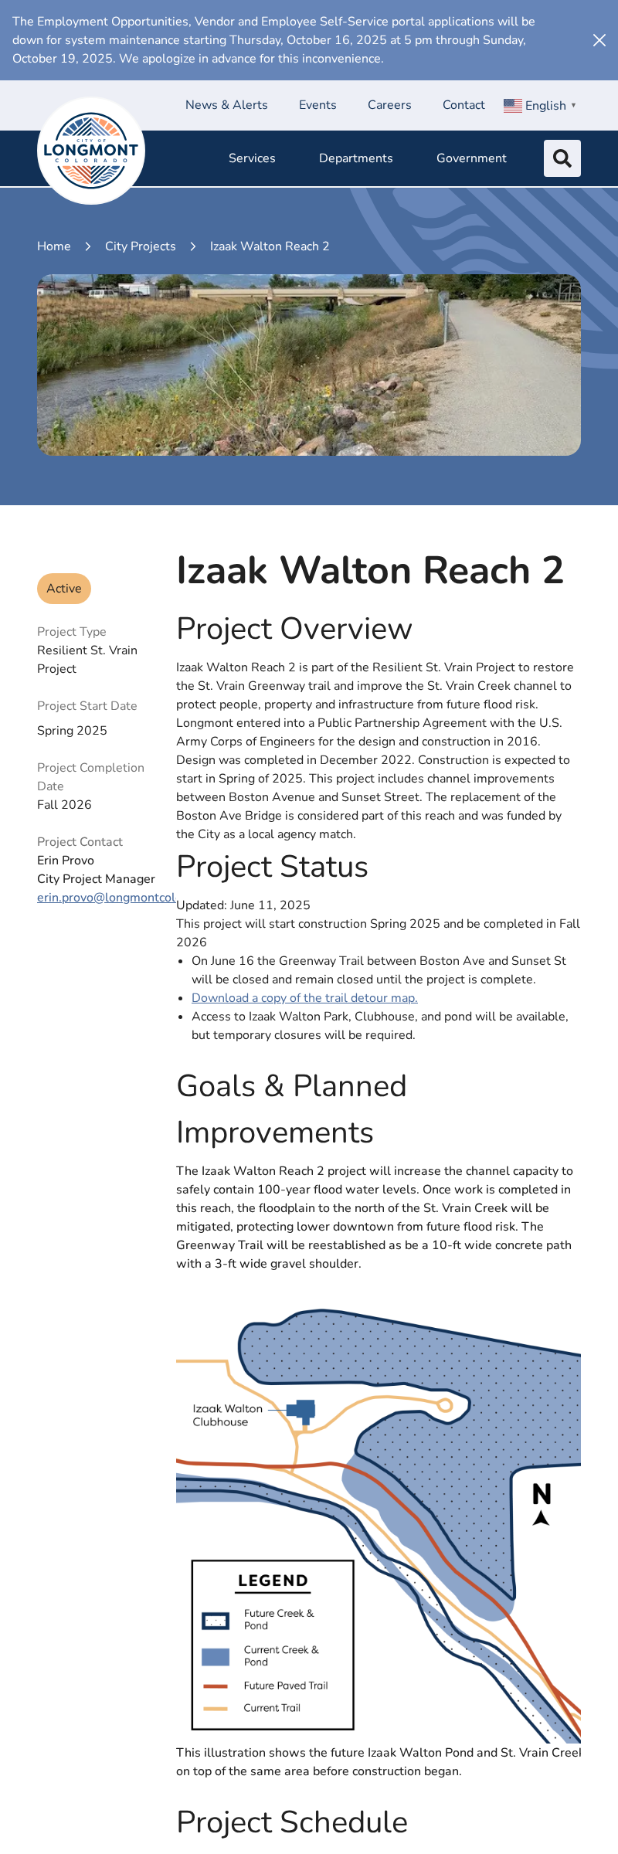Viewport: 618px width, 1854px height.
Task: Open the Departments menu
Action: click(355, 158)
